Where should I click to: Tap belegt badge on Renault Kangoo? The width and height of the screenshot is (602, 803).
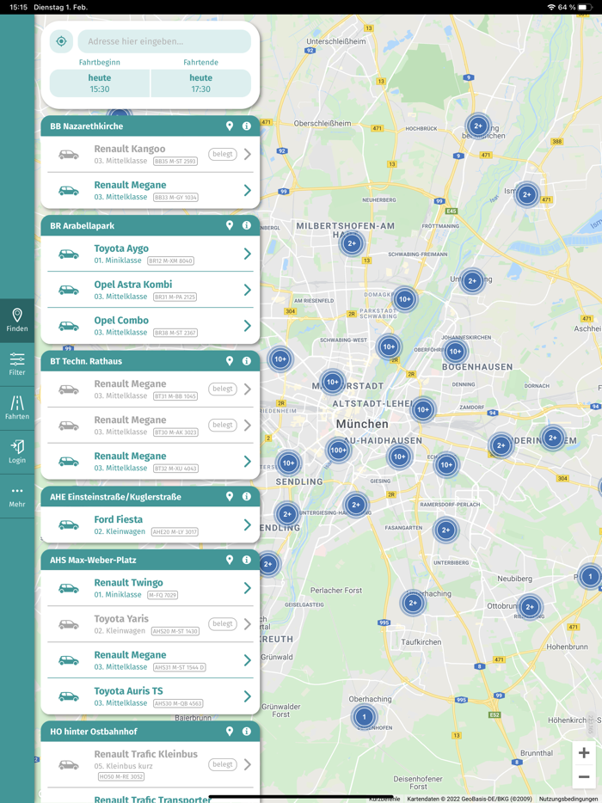(223, 154)
